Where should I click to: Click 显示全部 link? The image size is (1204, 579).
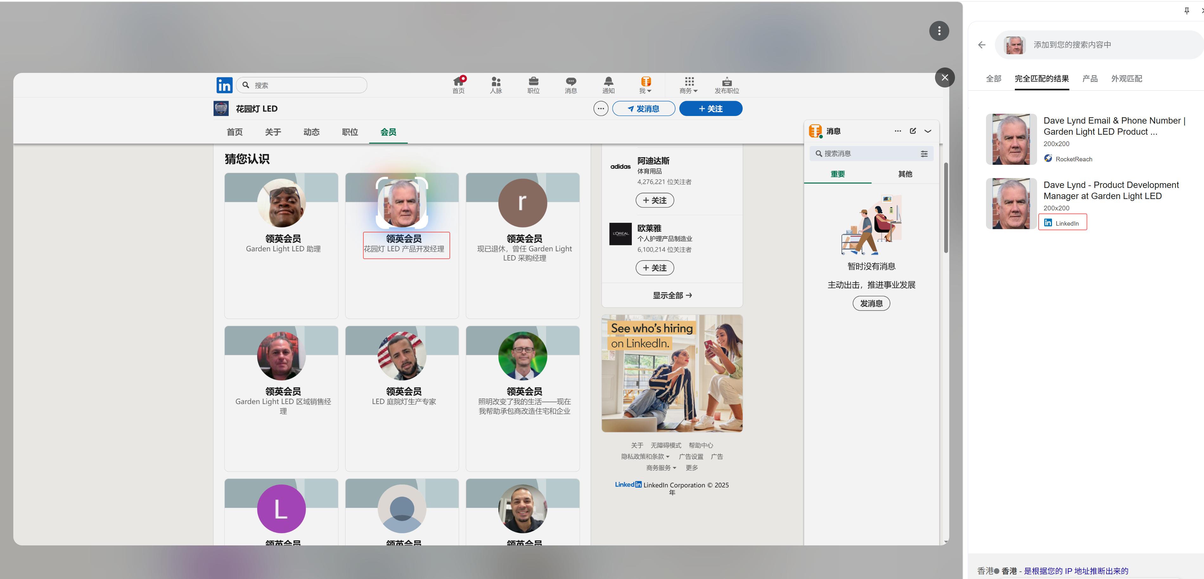(x=672, y=295)
